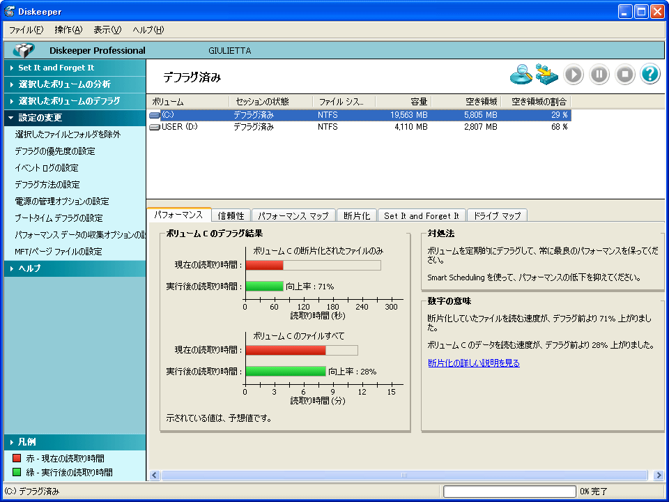This screenshot has height=502, width=669.
Task: Open the 操作(A) menu
Action: (68, 30)
